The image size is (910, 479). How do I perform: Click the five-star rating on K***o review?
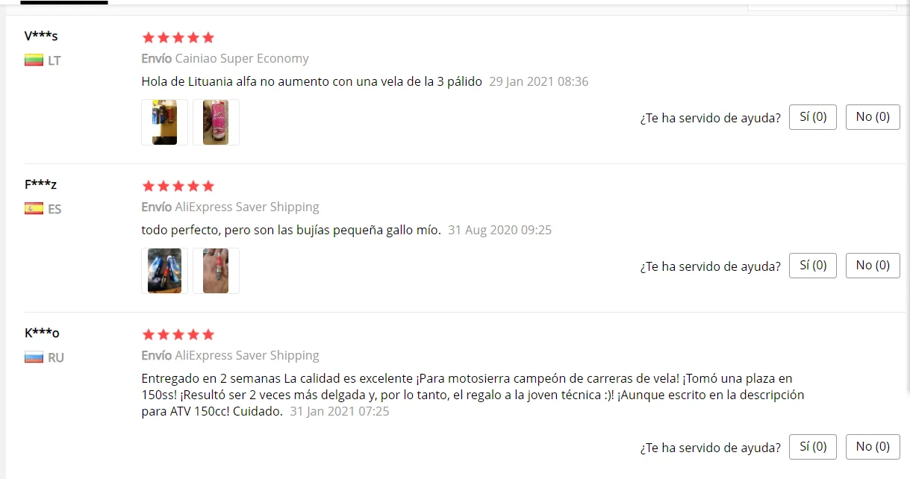pyautogui.click(x=178, y=334)
